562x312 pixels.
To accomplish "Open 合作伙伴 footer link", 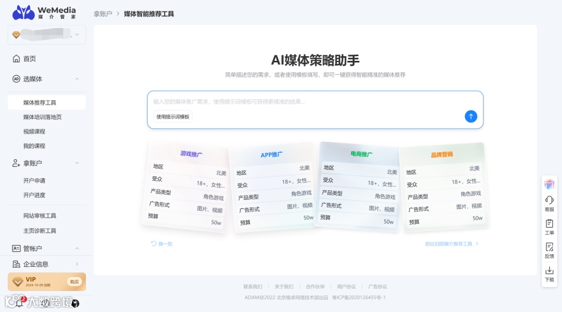I will (315, 287).
